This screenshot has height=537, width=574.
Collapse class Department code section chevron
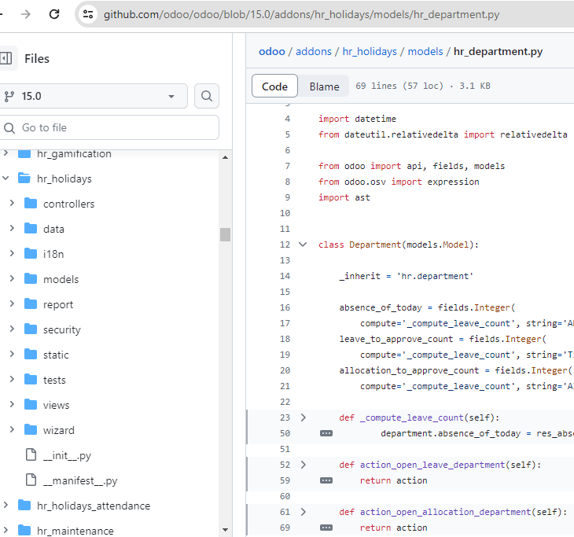coord(303,245)
